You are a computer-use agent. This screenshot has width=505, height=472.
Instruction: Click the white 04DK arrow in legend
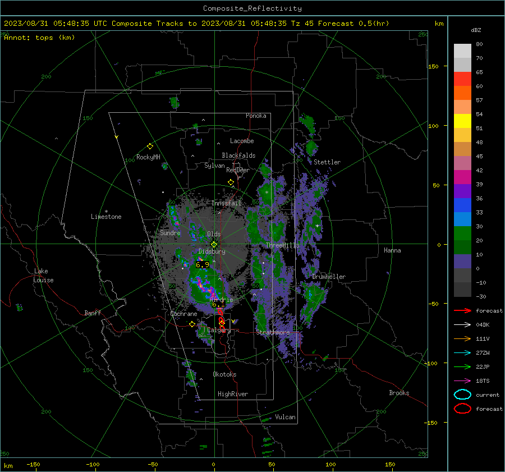tap(462, 324)
